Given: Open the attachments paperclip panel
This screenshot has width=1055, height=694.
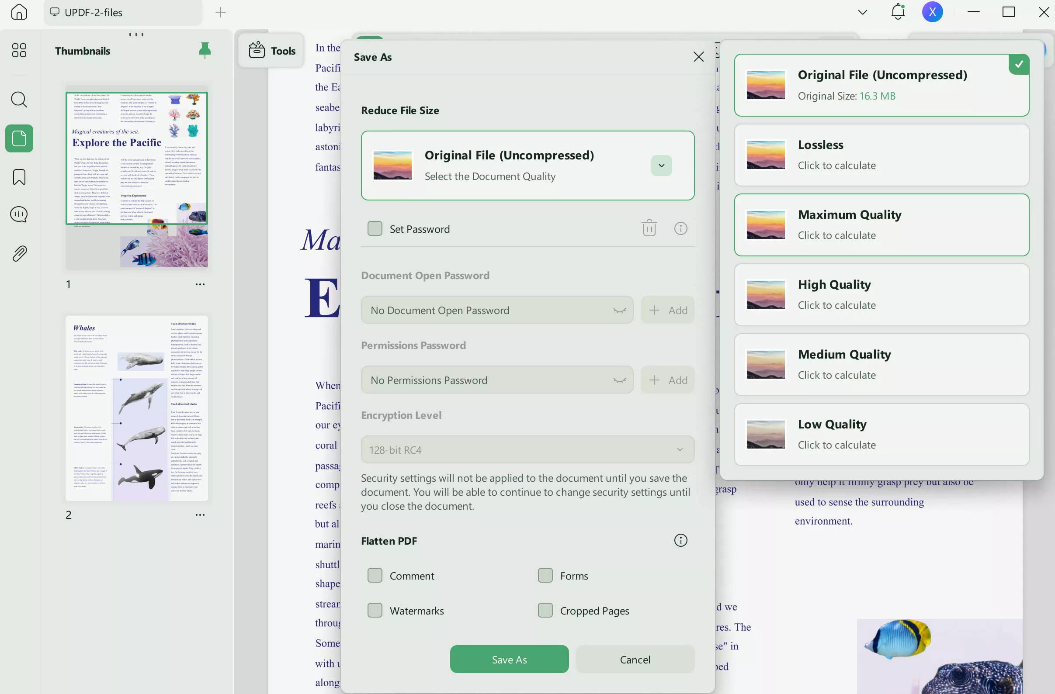Looking at the screenshot, I should (x=19, y=254).
